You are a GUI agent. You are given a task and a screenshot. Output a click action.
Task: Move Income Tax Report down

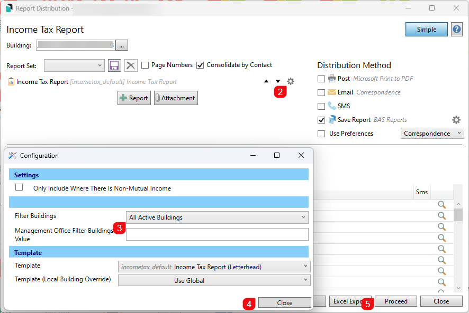[x=278, y=81]
